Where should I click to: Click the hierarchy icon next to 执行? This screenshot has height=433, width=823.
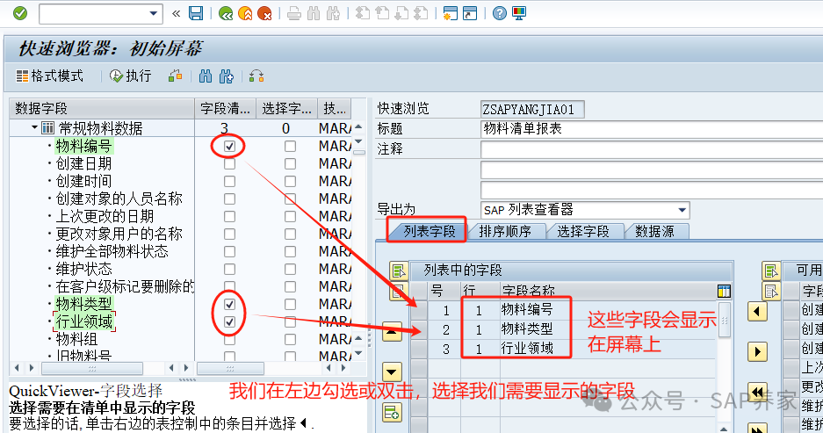tap(176, 76)
